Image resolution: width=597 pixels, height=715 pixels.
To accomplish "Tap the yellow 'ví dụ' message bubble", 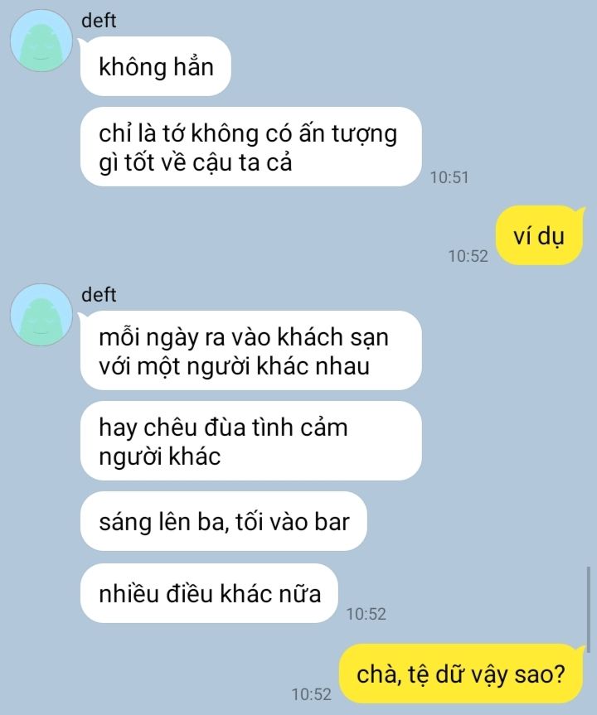I will (540, 235).
